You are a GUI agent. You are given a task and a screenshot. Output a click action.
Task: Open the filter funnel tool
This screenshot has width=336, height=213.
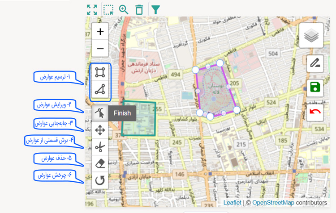point(155,9)
